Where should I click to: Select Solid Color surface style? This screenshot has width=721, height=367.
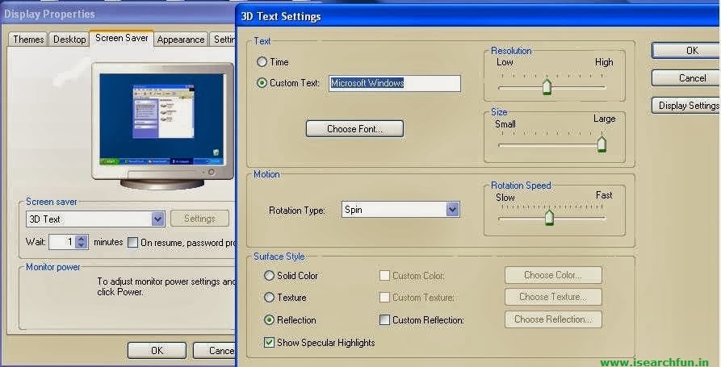tap(270, 276)
